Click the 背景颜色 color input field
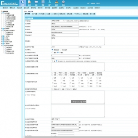Image resolution: width=138 pixels, height=138 pixels. tap(66, 133)
